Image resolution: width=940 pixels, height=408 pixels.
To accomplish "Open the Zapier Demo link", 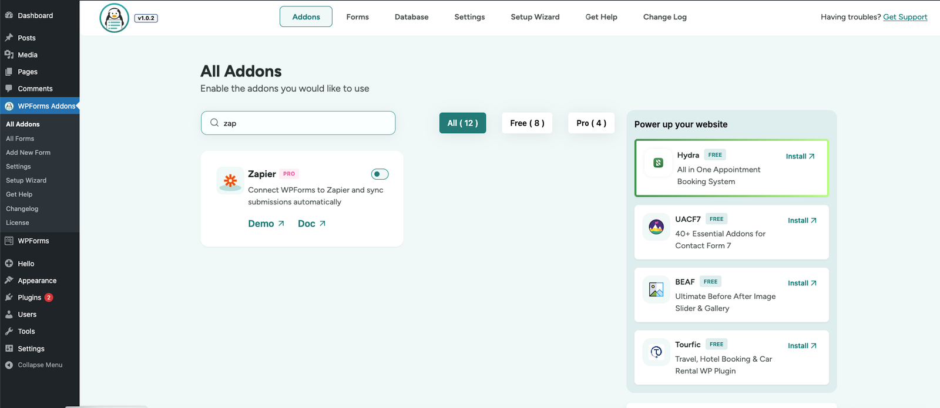I will (x=266, y=224).
